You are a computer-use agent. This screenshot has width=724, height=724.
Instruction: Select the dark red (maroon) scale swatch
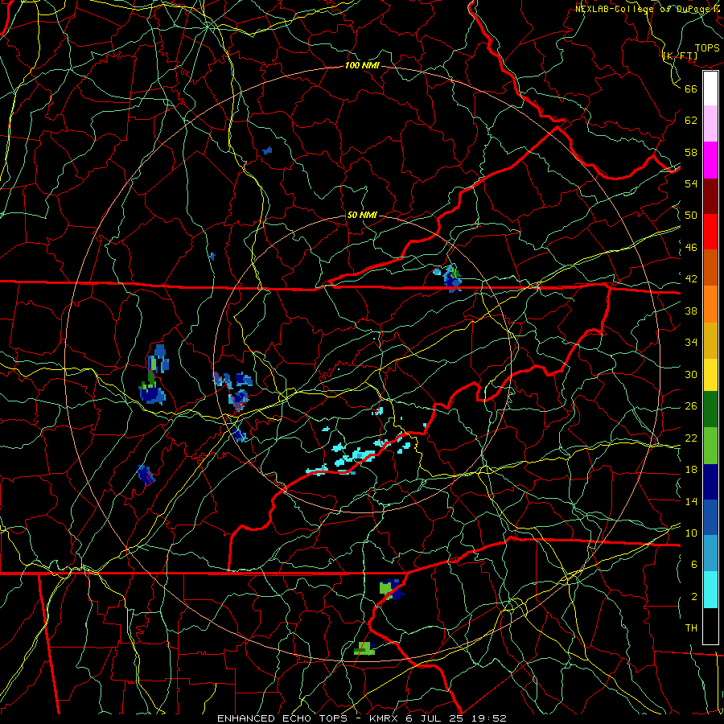[710, 196]
